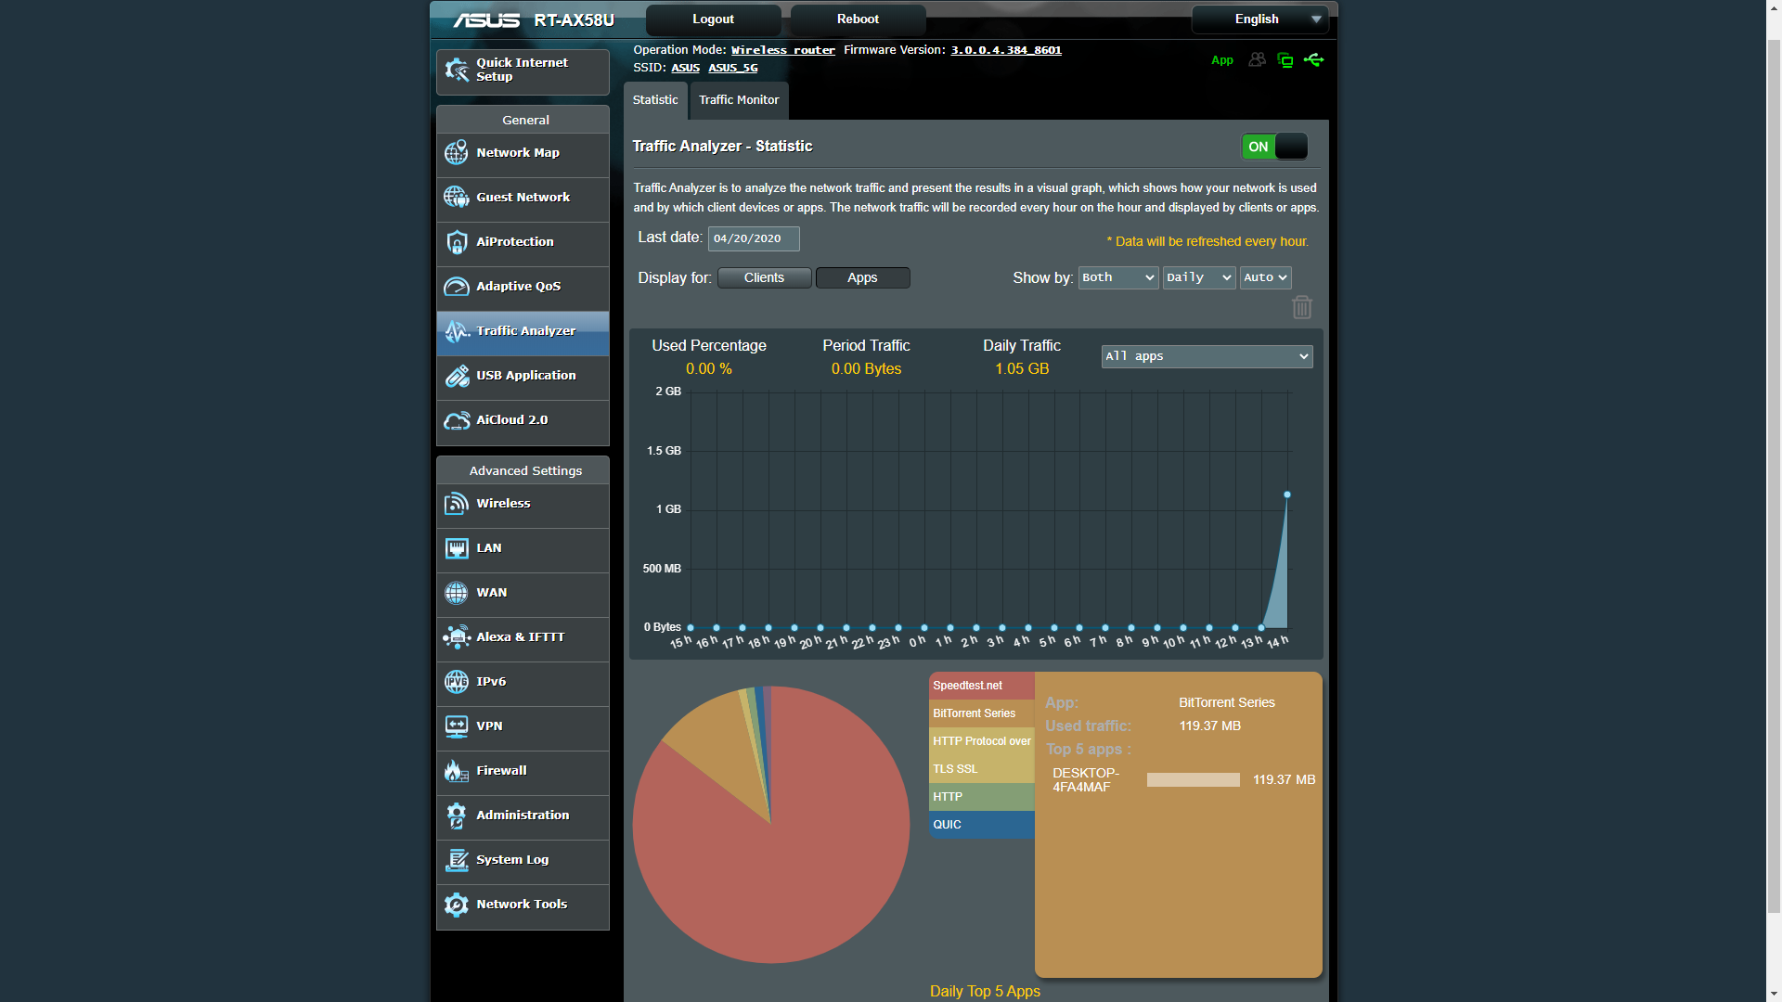Viewport: 1782px width, 1002px height.
Task: Toggle the Traffic Analyzer ON switch
Action: pyautogui.click(x=1274, y=147)
